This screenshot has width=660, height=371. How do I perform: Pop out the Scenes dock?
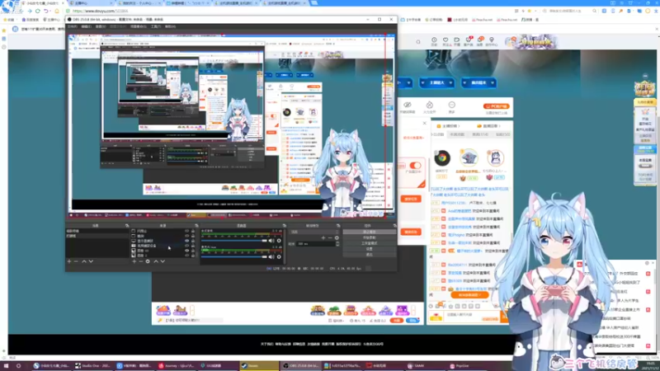(x=127, y=226)
